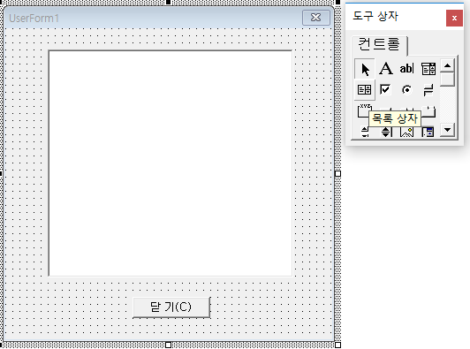This screenshot has height=349, width=470.
Task: Choose the ListBox control tool
Action: tap(365, 89)
